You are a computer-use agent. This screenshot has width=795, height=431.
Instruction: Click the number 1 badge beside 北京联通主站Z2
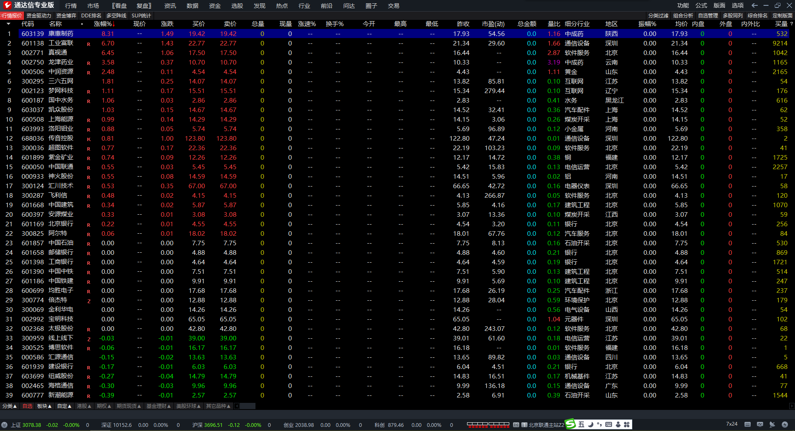(x=524, y=425)
